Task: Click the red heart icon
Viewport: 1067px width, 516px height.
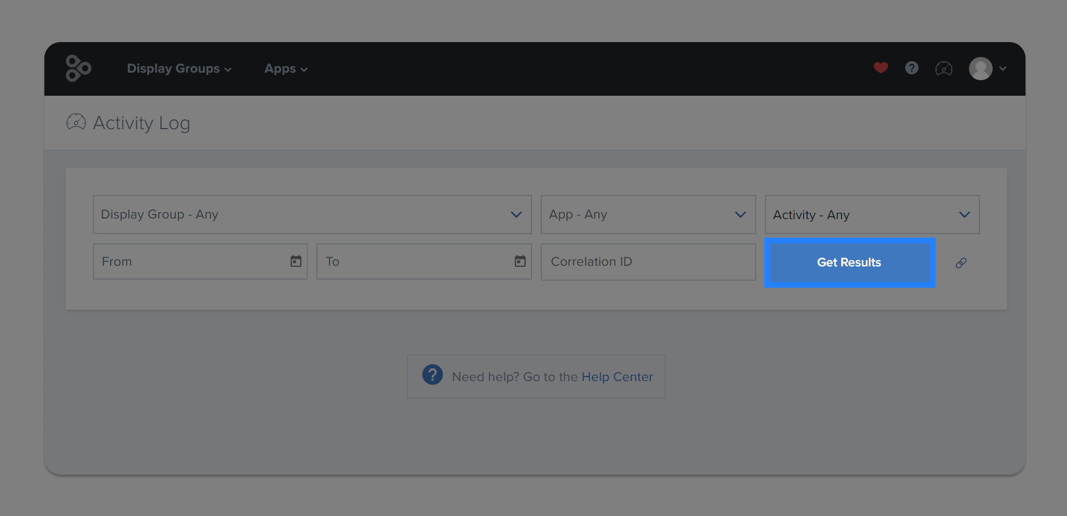Action: (x=881, y=68)
